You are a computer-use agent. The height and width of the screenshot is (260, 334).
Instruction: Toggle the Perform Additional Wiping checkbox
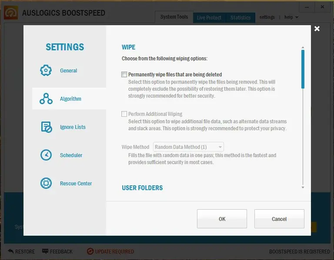124,114
